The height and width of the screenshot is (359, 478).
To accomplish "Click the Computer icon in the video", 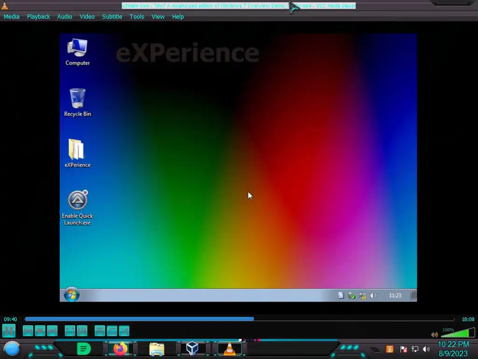I will [x=77, y=52].
